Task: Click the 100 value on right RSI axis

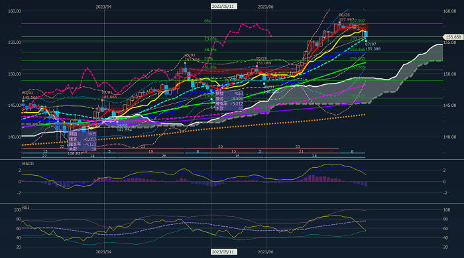Action: click(447, 210)
